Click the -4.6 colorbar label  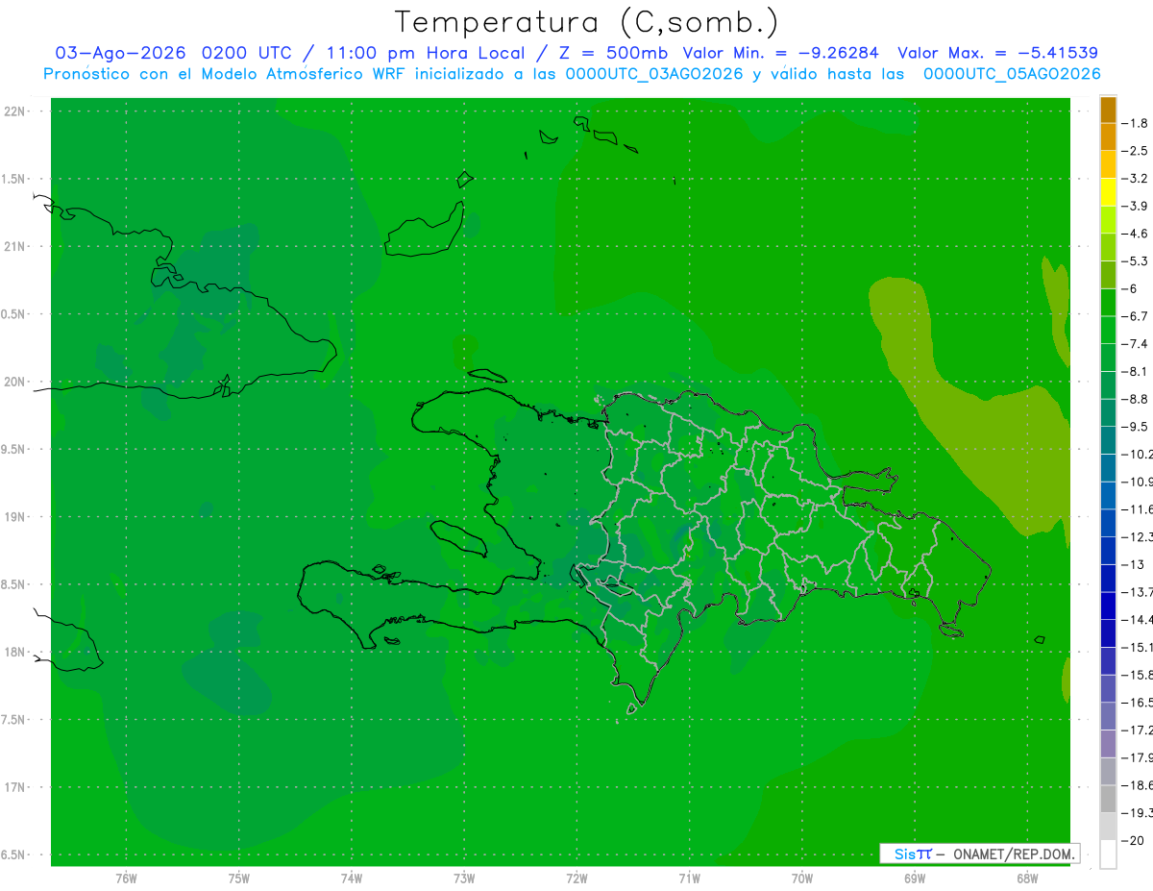(1136, 234)
